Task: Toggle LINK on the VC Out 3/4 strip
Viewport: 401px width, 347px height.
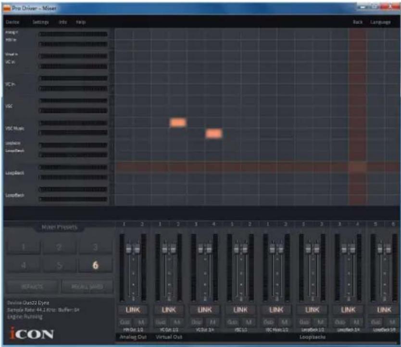Action: pyautogui.click(x=205, y=310)
